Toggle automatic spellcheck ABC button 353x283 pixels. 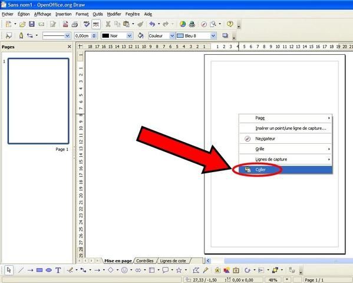click(x=96, y=24)
